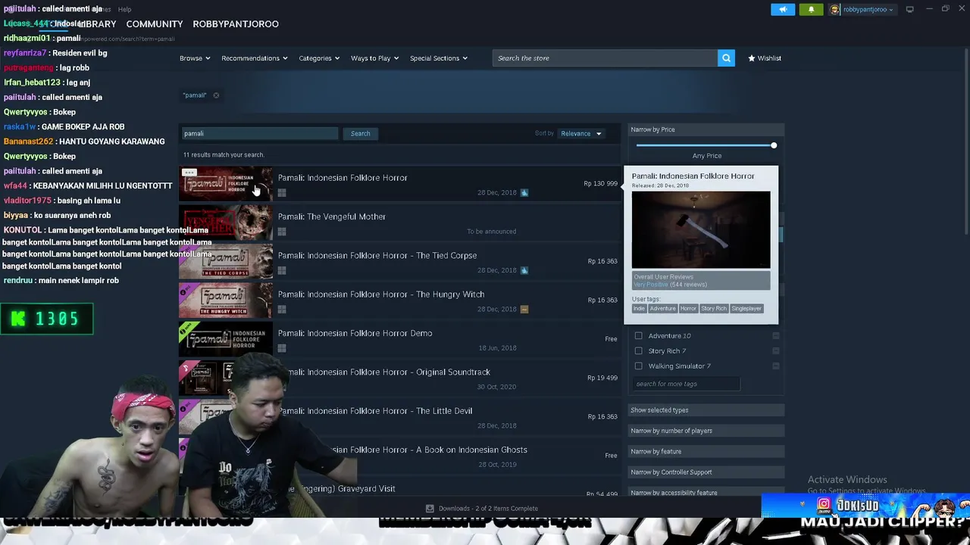Click the Search the store field
Viewport: 970px width, 545px height.
click(x=605, y=58)
